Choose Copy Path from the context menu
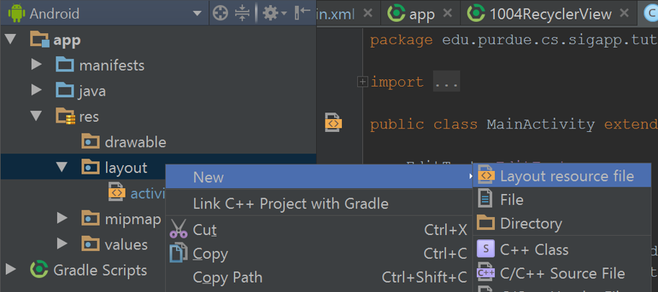Screen dimensions: 658x292 [x=319, y=278]
